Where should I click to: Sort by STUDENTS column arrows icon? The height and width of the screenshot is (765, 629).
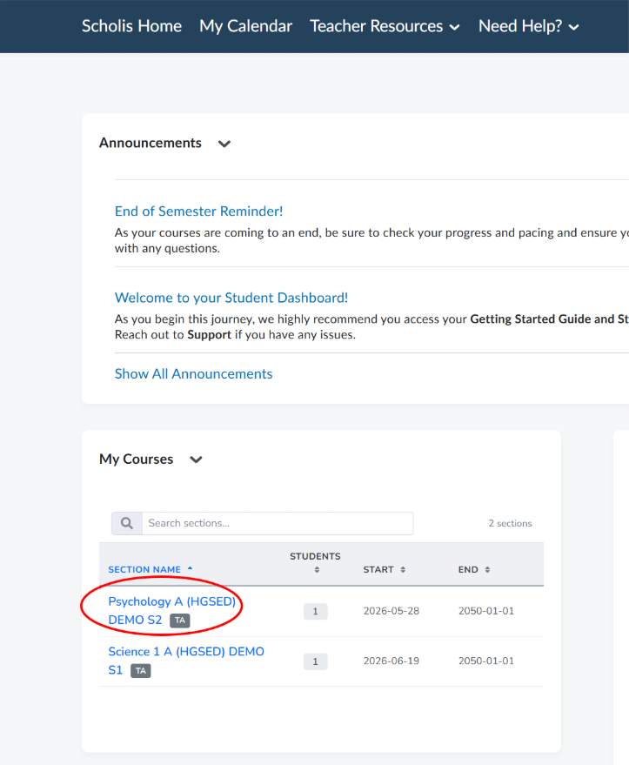[x=317, y=570]
